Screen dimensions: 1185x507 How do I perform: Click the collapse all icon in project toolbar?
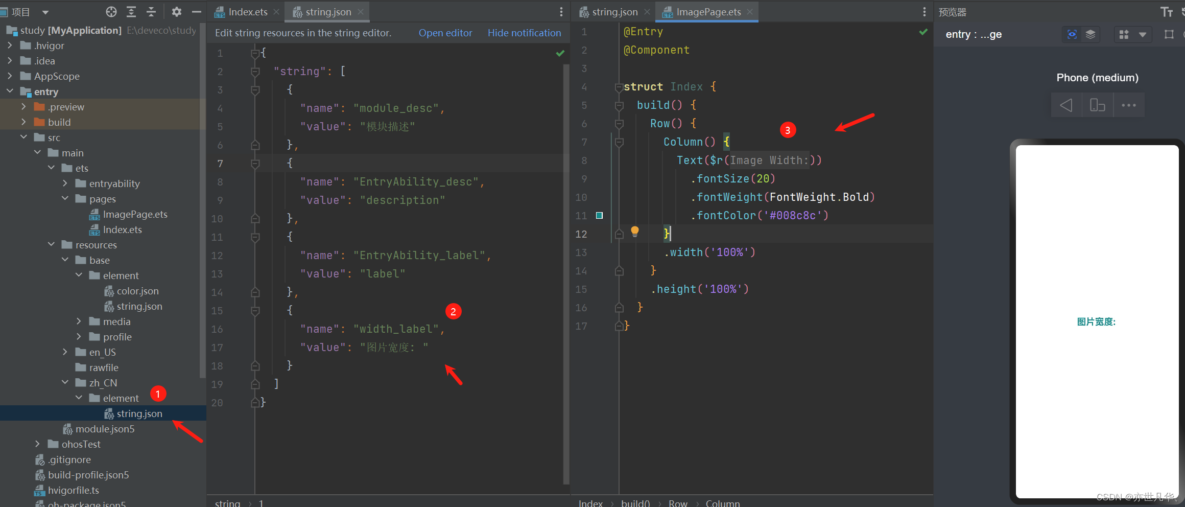[151, 12]
